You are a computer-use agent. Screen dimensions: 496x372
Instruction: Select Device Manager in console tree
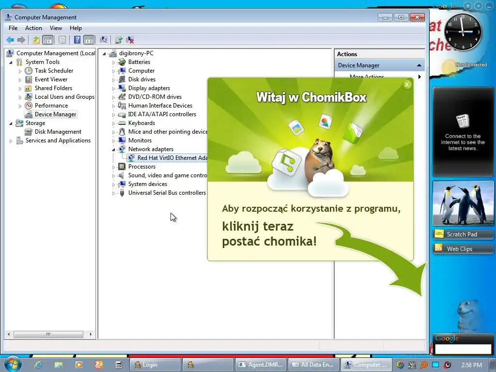point(55,114)
